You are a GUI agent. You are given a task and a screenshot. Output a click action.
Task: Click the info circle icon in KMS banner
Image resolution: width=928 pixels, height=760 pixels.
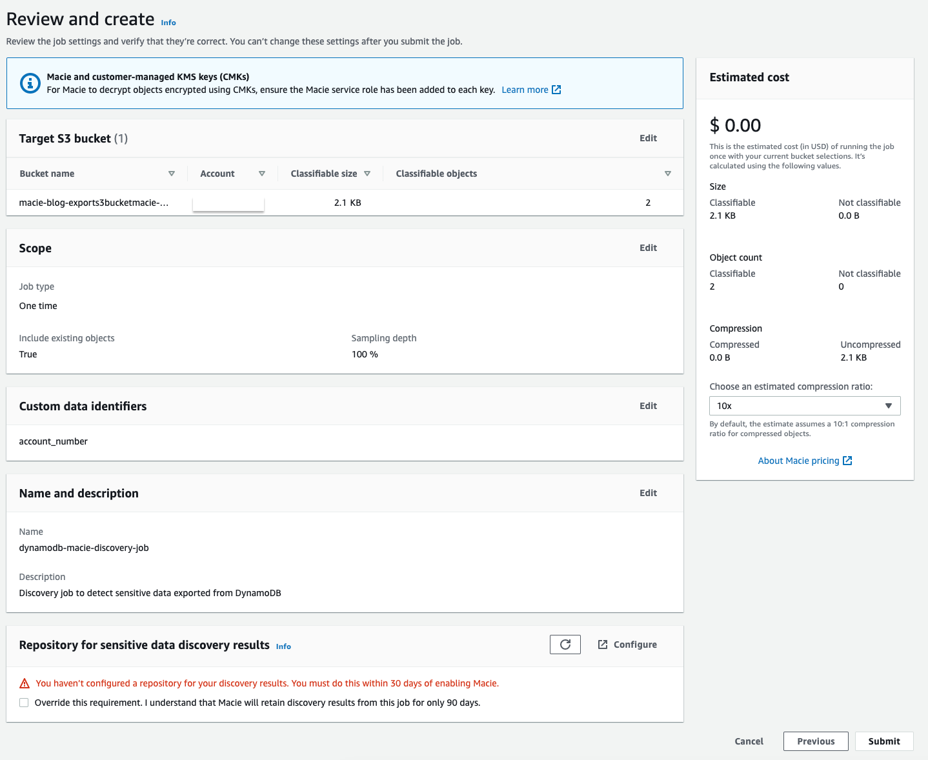coord(30,83)
